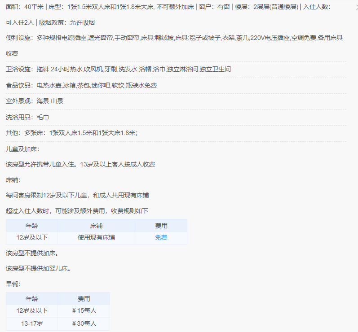The image size is (358, 332).
Task: Click the 室外景观：海景,山景 text
Action: coord(35,101)
